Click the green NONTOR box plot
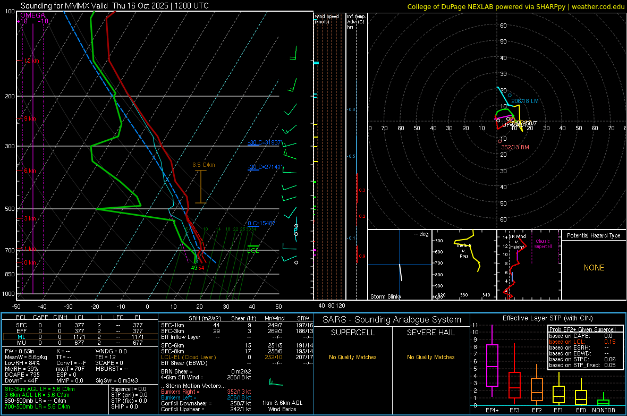Screen dimensions: 627x416 pos(603,400)
